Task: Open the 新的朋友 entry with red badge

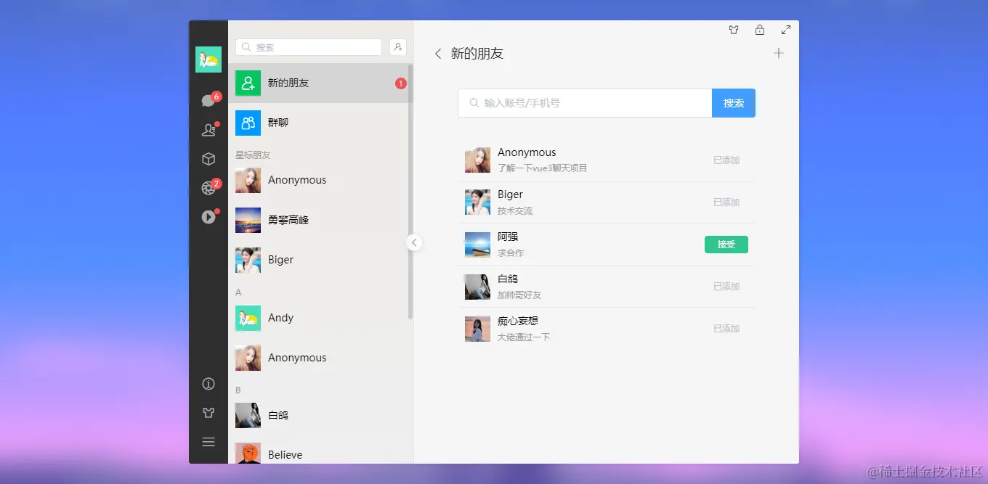Action: [320, 82]
